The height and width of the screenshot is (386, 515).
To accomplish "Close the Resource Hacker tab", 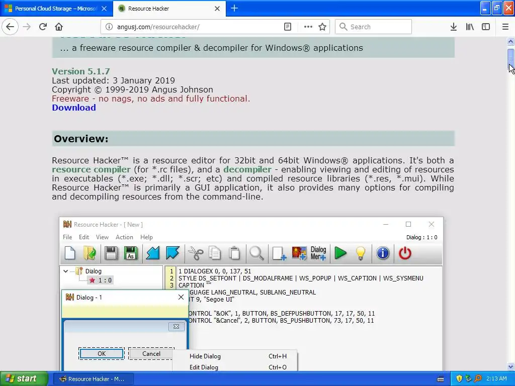I will pyautogui.click(x=217, y=9).
